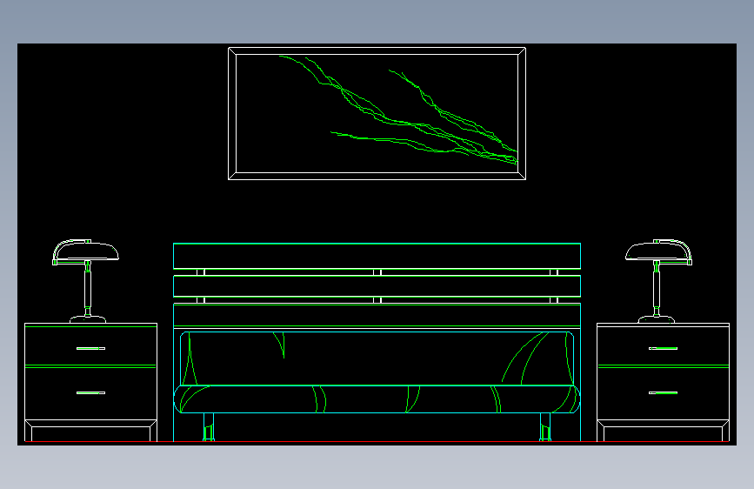Viewport: 754px width, 489px height.
Task: Pick the right bed leg
Action: [545, 427]
